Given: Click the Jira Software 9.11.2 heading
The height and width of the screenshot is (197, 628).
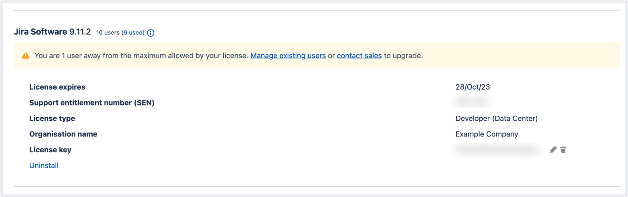Looking at the screenshot, I should coord(52,32).
